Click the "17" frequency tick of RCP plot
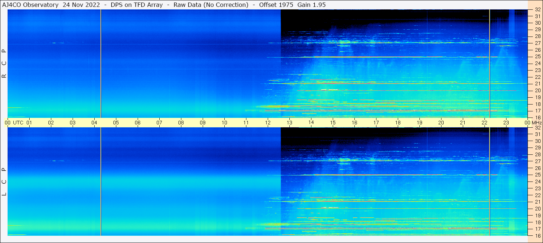Screen dimensions: 543x243 pos(537,111)
